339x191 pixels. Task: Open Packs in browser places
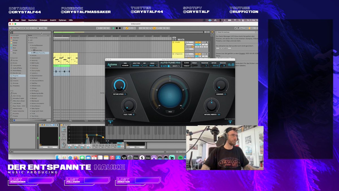14,93
